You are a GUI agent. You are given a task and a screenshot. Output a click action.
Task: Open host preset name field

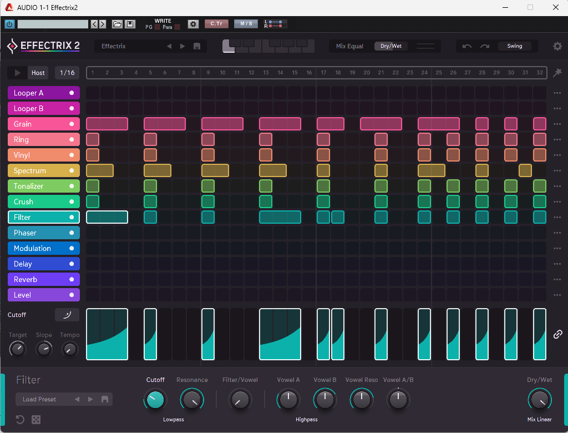pyautogui.click(x=53, y=24)
